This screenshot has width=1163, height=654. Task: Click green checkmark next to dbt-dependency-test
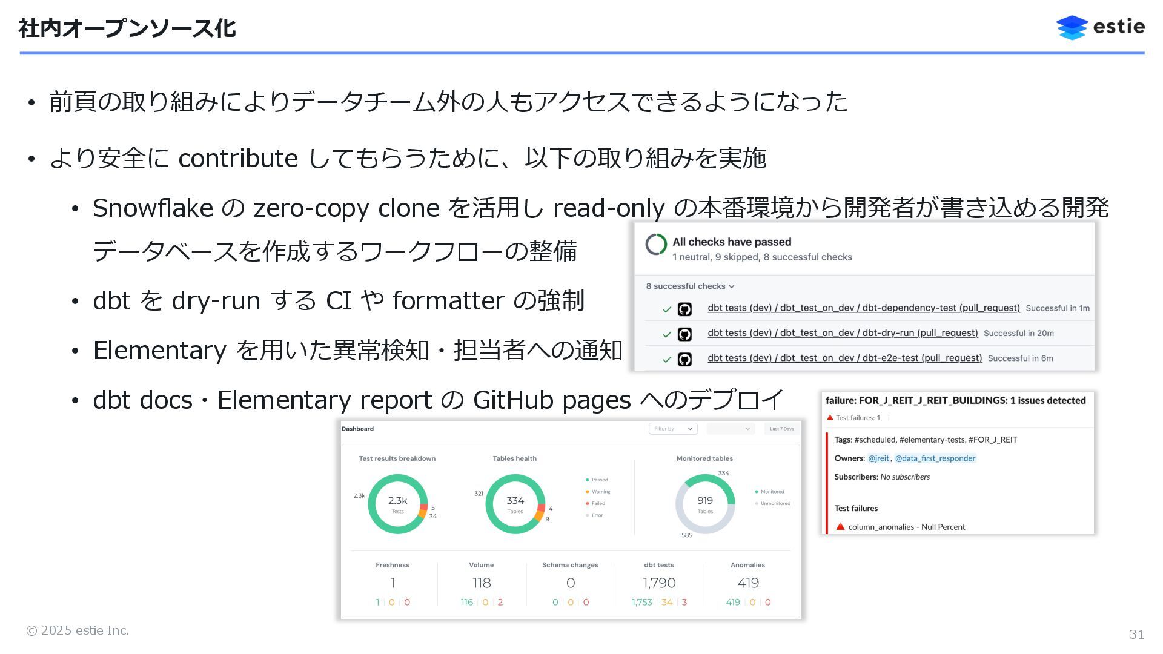point(667,309)
